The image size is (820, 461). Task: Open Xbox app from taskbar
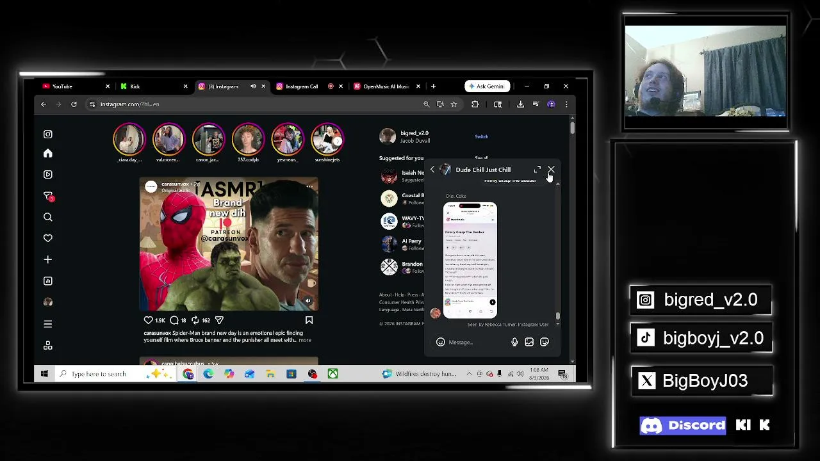point(332,374)
